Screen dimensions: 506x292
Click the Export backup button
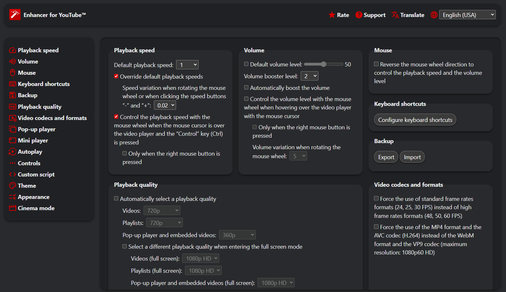[x=386, y=157]
